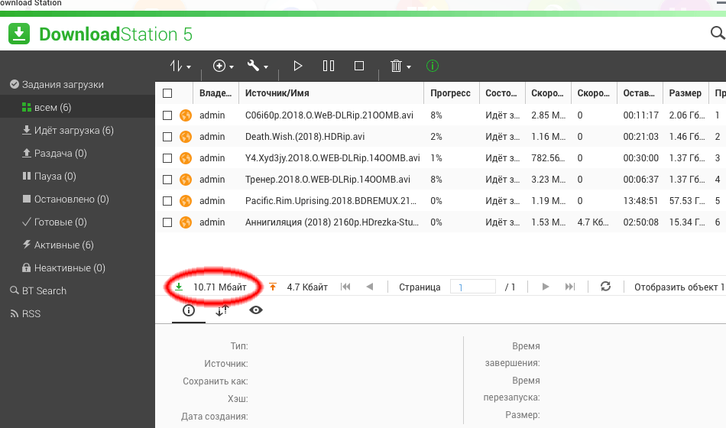Screen dimensions: 726x428
Task: Click the Pause toolbar icon
Action: point(329,66)
